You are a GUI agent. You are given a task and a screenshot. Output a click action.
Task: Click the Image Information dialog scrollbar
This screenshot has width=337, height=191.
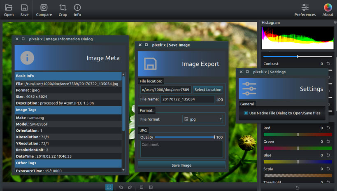123,104
